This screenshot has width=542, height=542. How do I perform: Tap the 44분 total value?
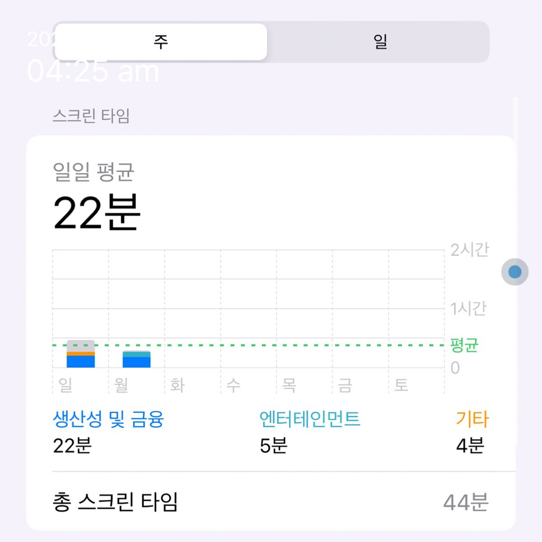[466, 502]
